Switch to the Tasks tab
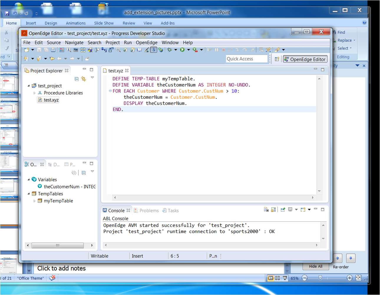The height and width of the screenshot is (295, 380). pos(171,211)
